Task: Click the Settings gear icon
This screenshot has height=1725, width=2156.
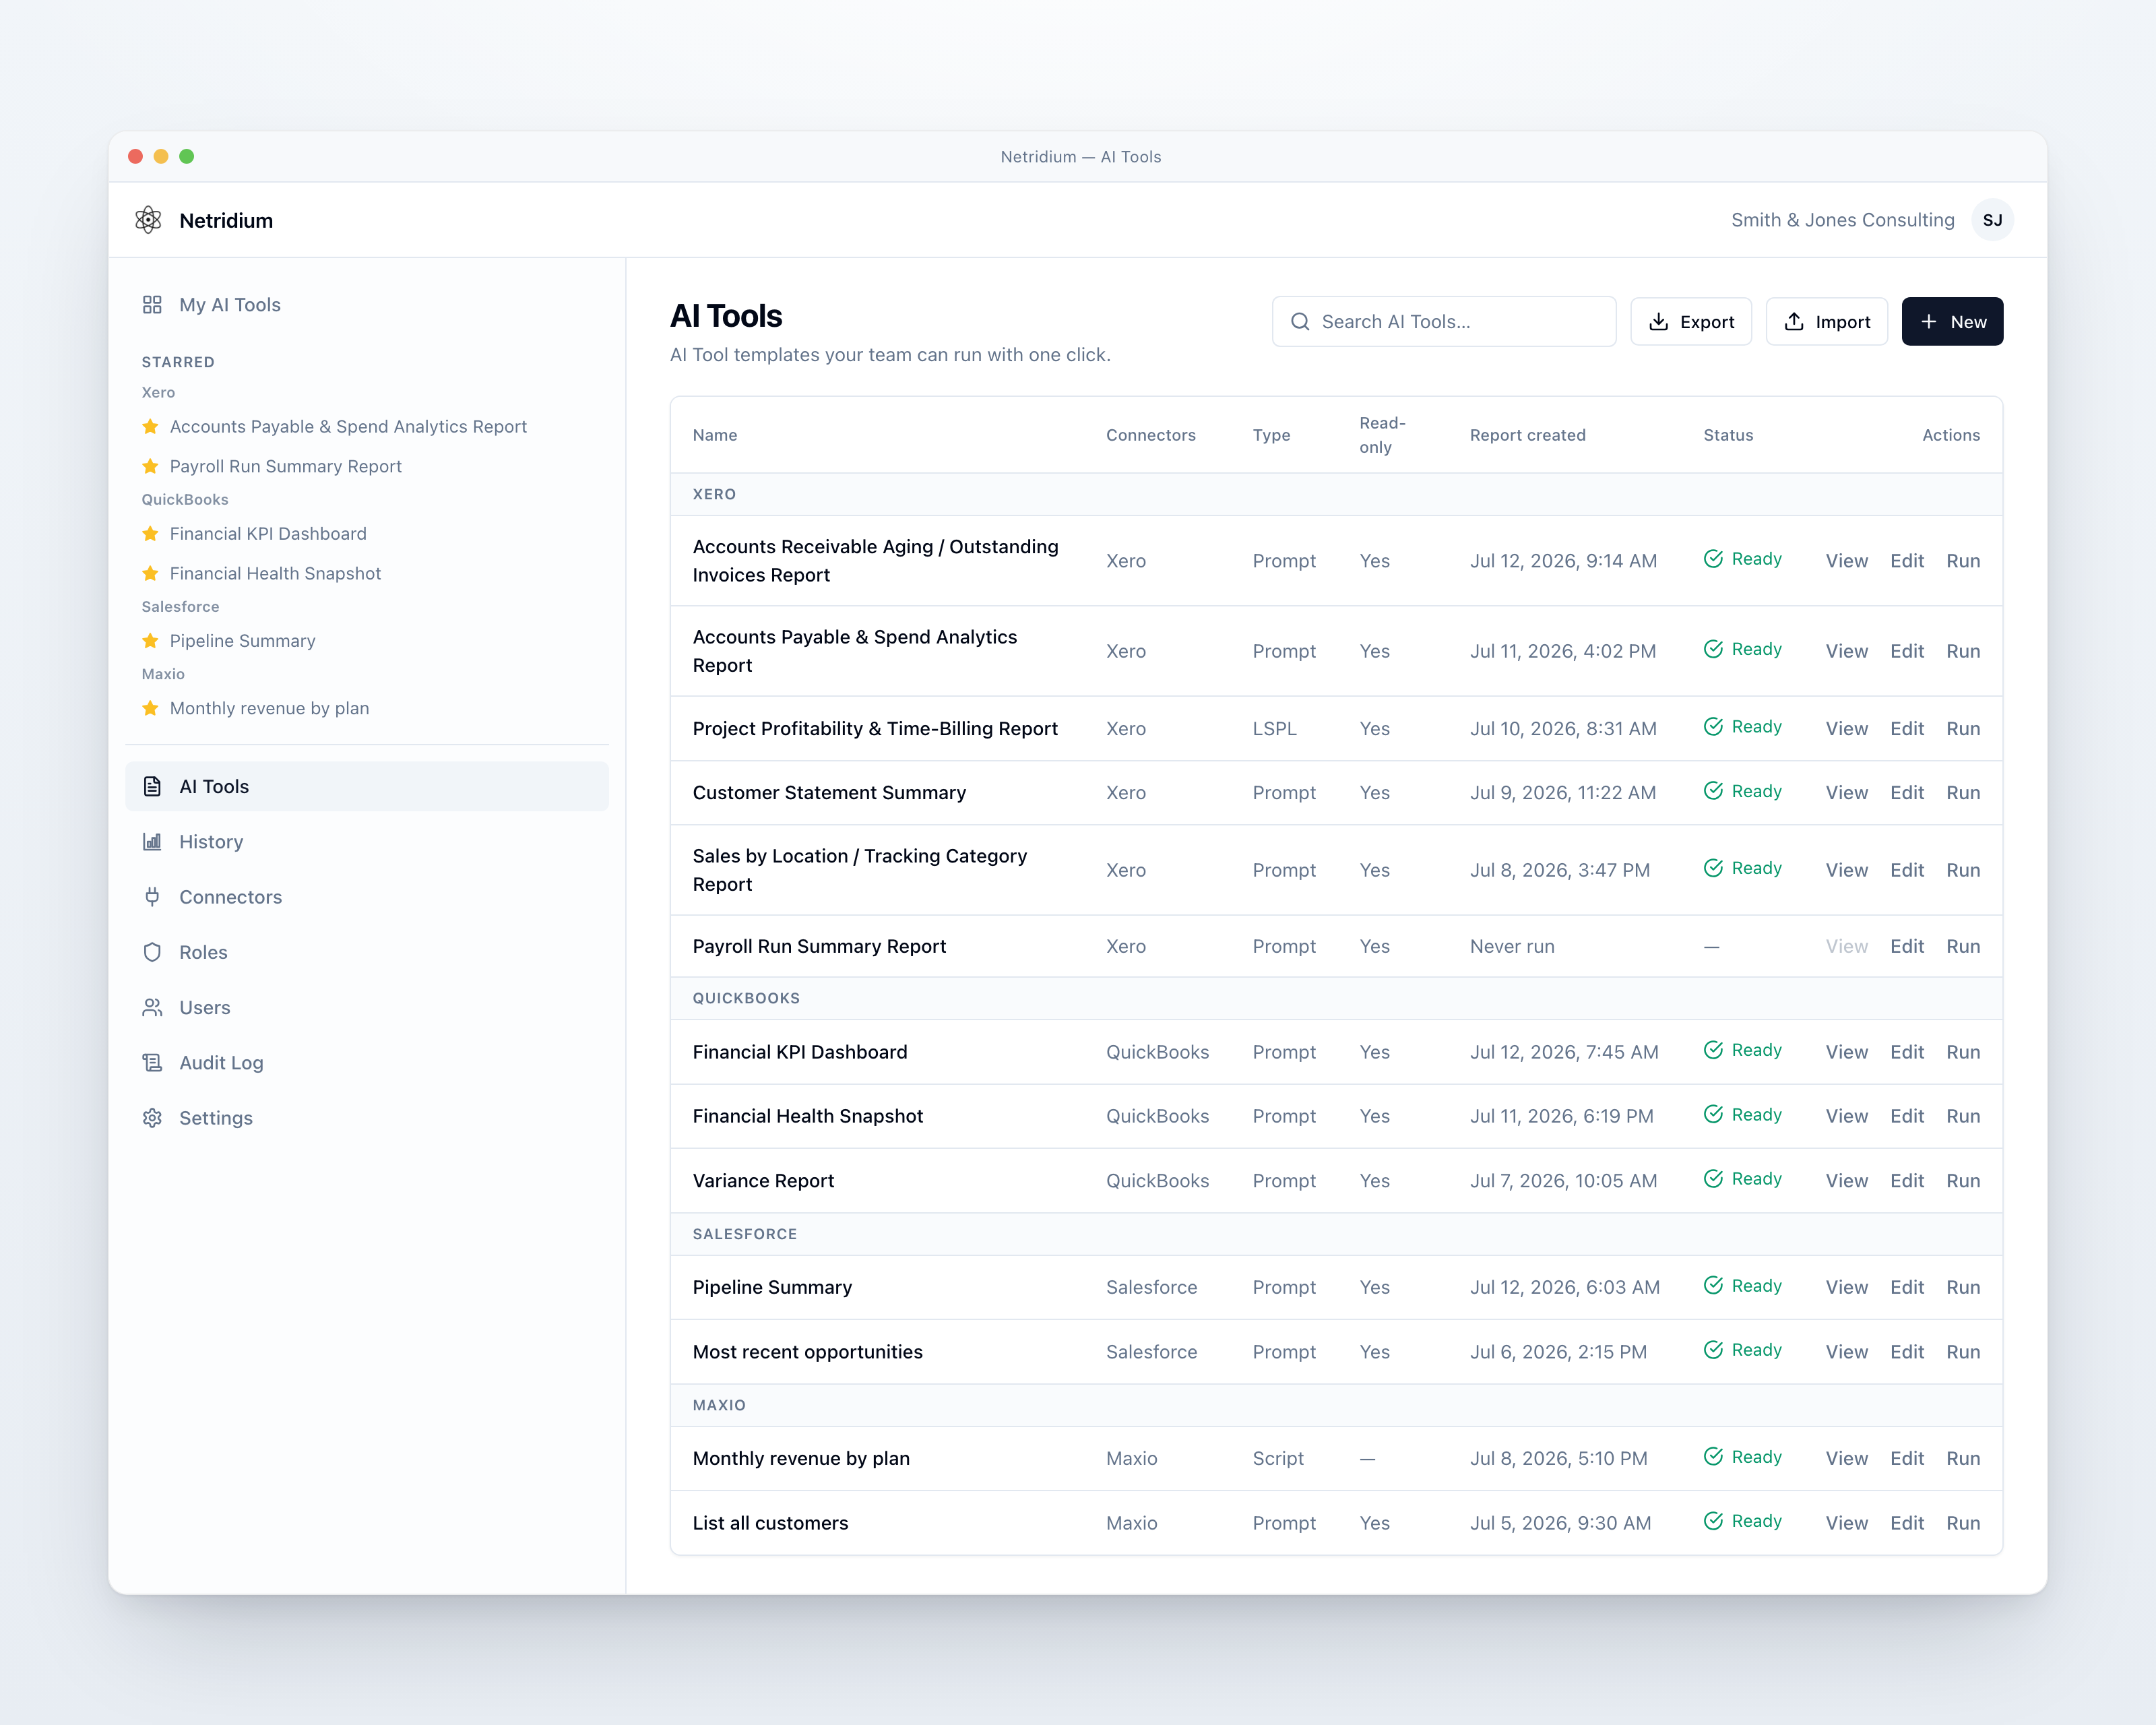Action: [152, 1118]
